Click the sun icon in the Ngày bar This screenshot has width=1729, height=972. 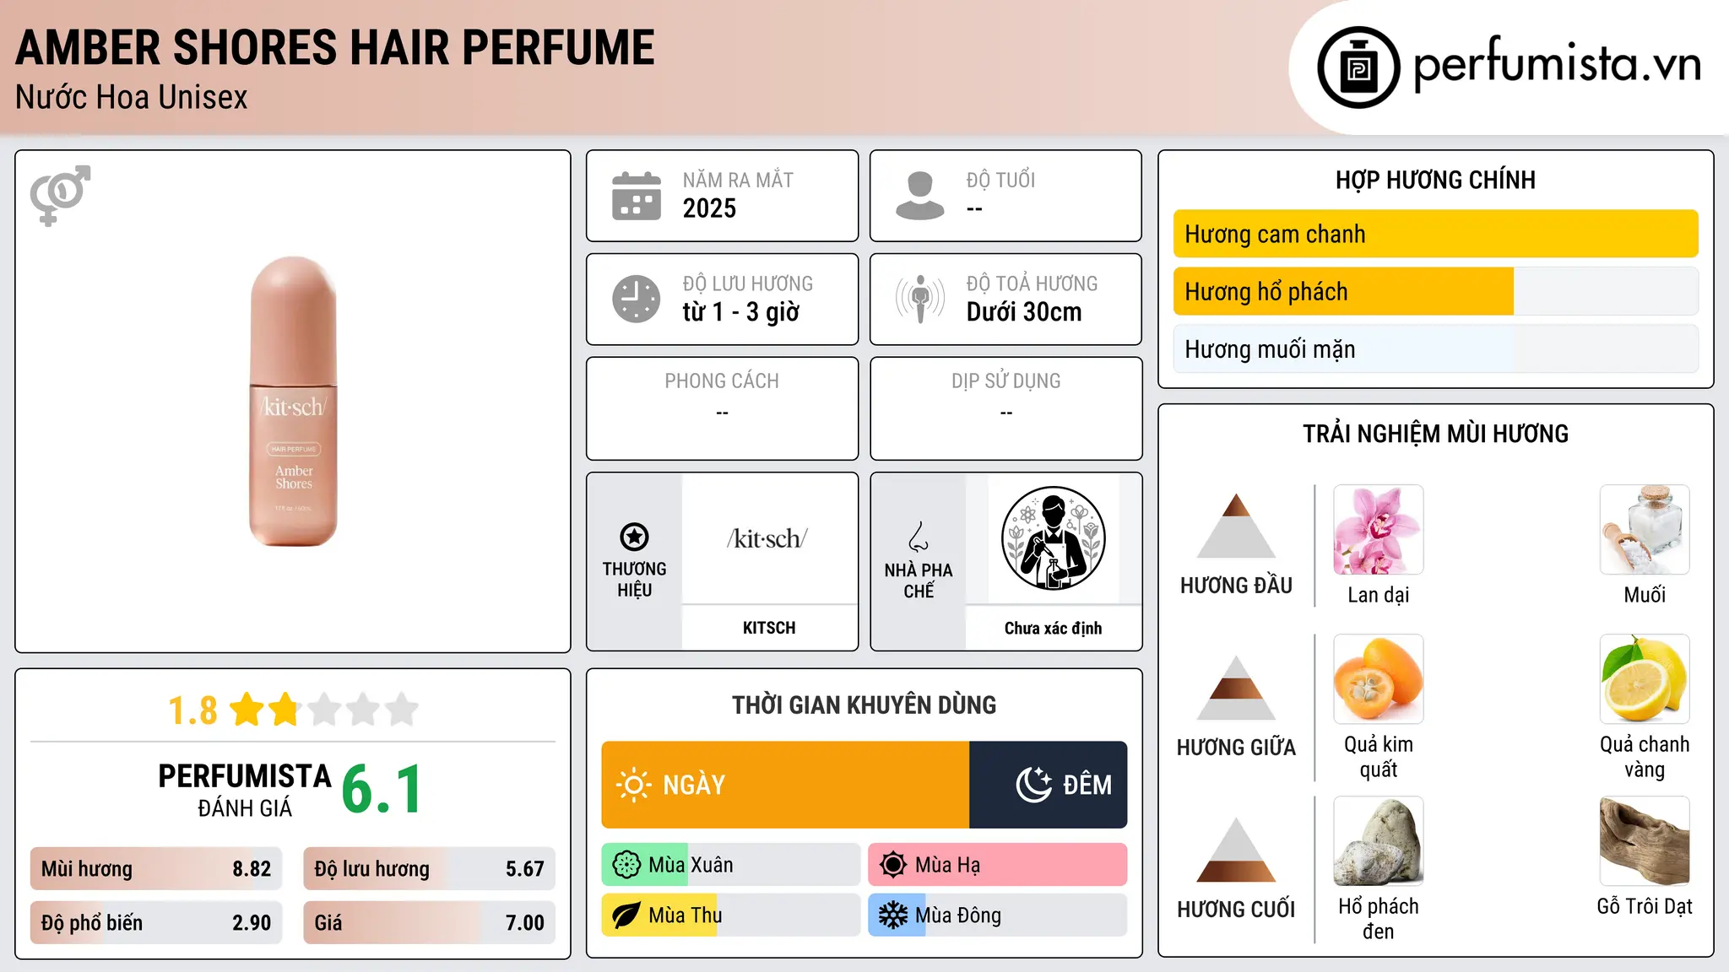[x=633, y=785]
